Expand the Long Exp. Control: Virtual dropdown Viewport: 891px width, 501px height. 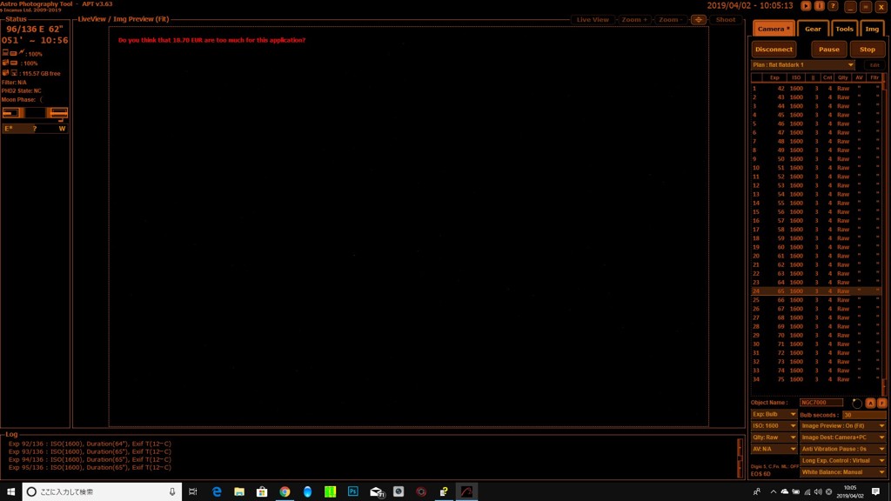tap(842, 461)
